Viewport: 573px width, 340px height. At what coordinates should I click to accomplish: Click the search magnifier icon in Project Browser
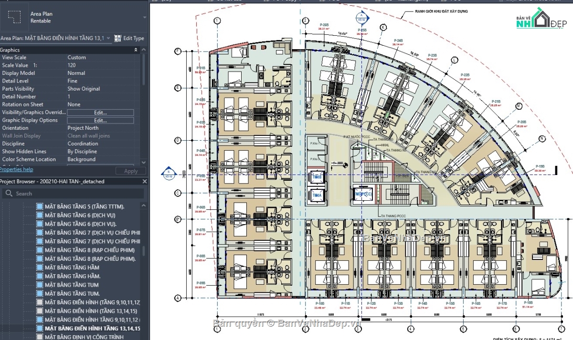tap(10, 193)
